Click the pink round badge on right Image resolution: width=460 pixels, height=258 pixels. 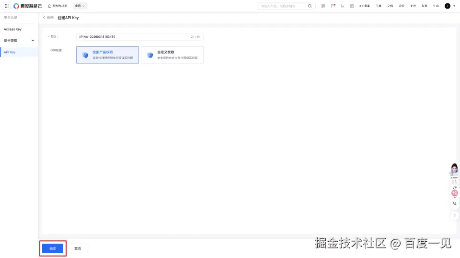pyautogui.click(x=454, y=193)
